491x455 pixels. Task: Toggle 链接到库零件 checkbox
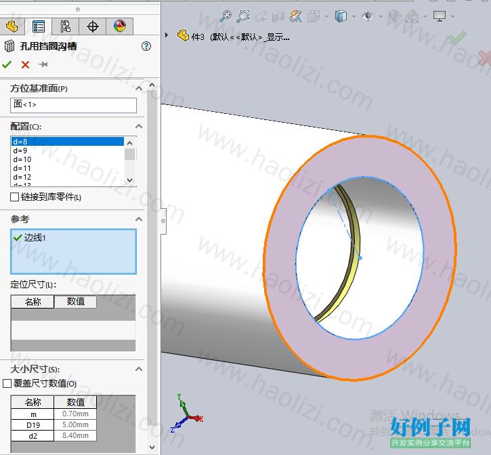tap(14, 197)
